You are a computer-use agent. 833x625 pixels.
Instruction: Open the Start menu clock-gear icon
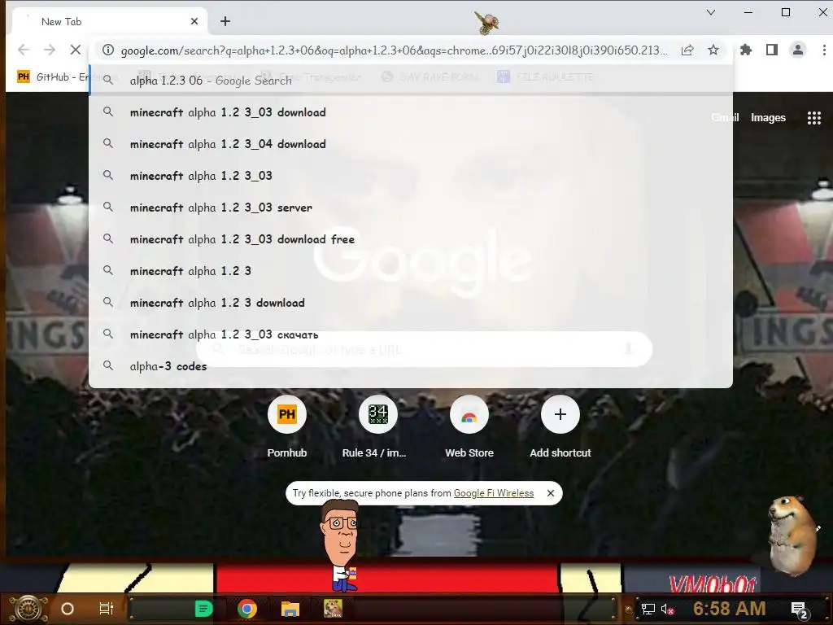[x=28, y=609]
